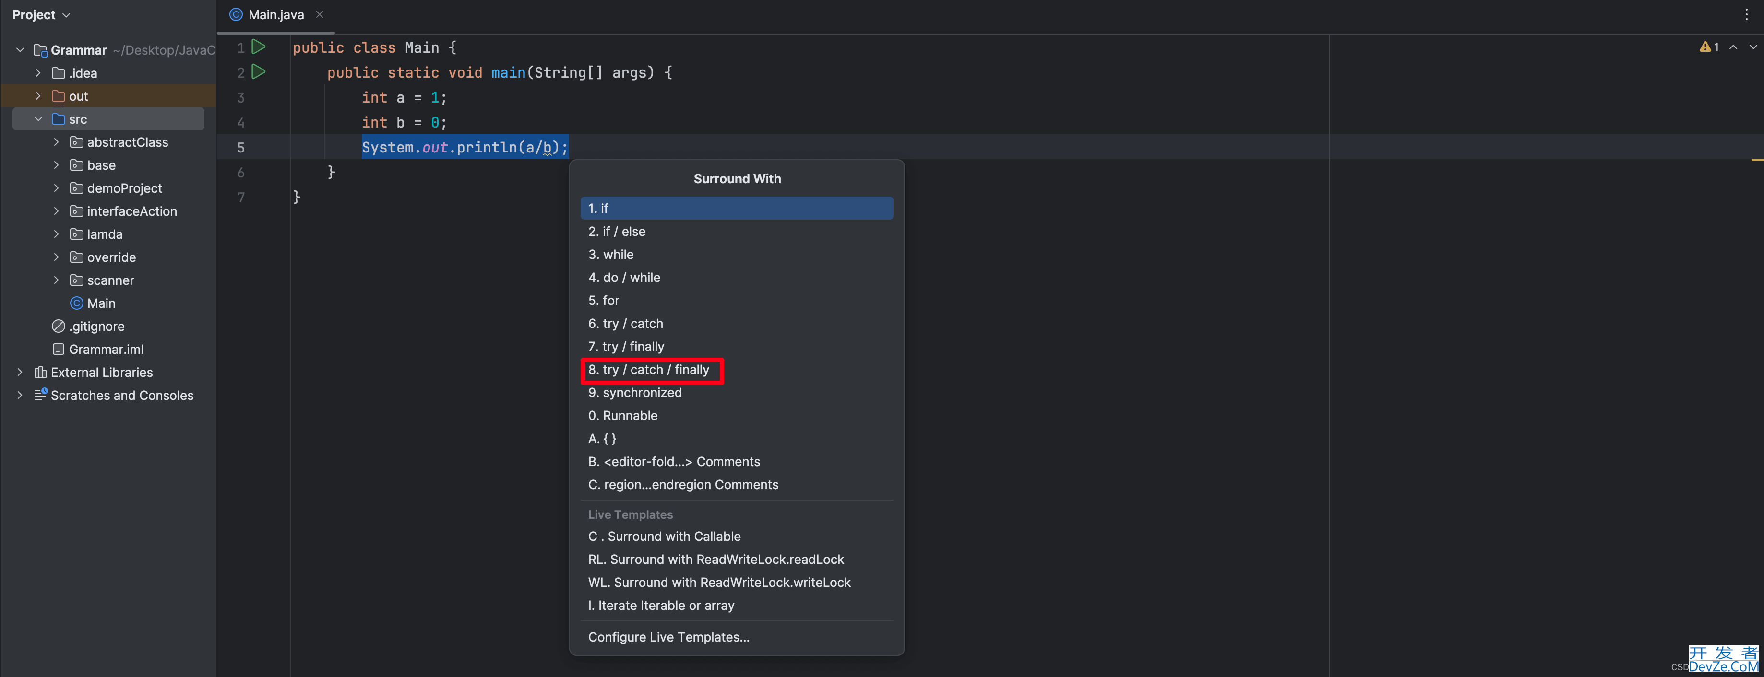Choose Surround with ReadWriteLock.readLock

tap(736, 560)
